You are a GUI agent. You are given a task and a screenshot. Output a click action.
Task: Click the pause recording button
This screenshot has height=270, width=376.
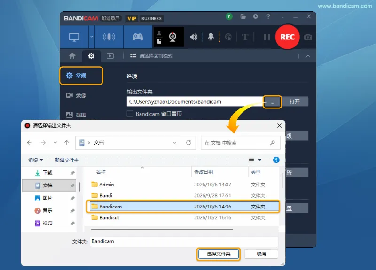[x=266, y=37]
